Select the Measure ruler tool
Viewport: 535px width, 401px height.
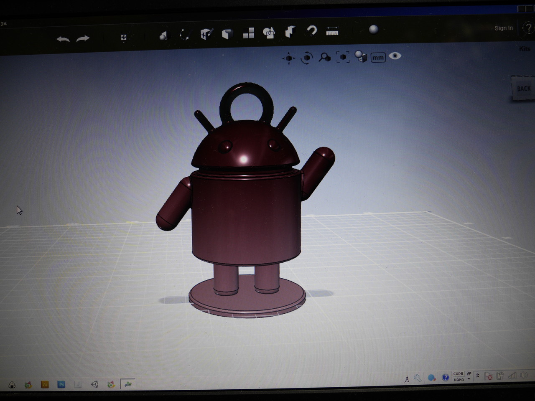(332, 31)
